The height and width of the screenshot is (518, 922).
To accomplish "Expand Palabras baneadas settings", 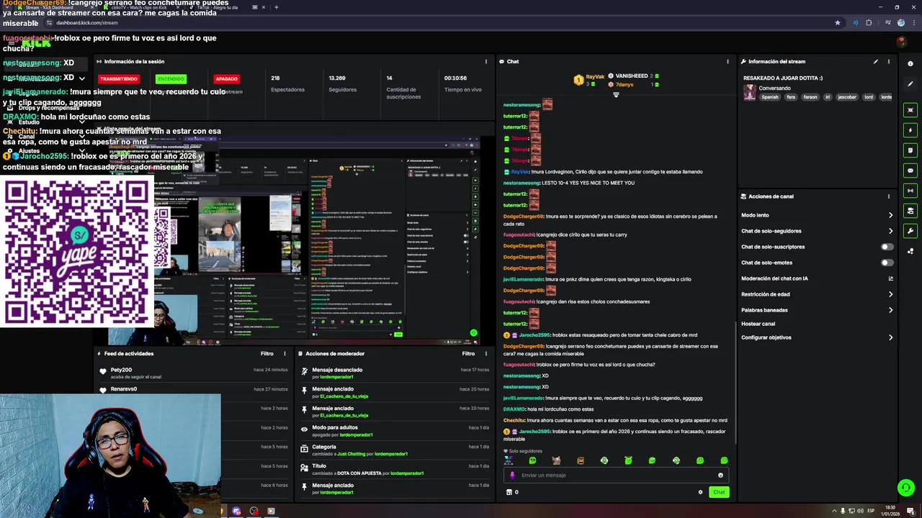I will (890, 310).
